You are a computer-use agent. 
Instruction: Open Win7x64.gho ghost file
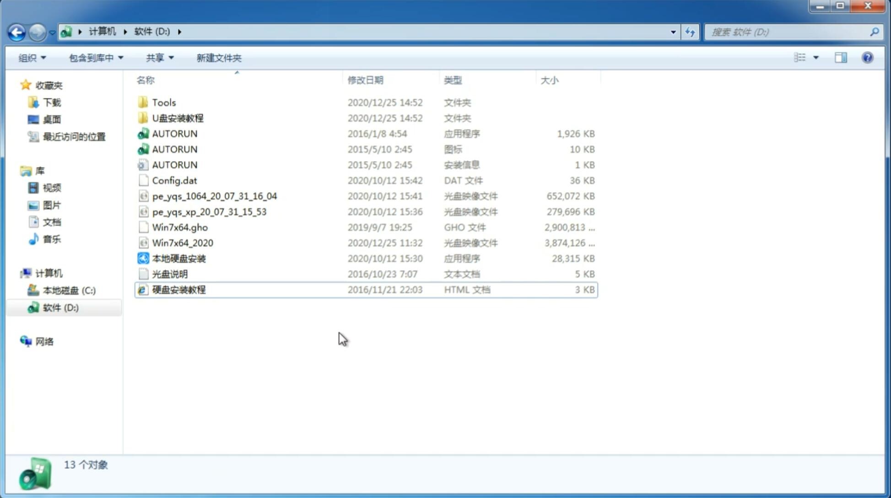[180, 227]
